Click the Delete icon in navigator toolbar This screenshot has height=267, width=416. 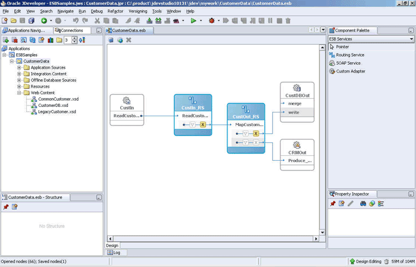[x=15, y=40]
